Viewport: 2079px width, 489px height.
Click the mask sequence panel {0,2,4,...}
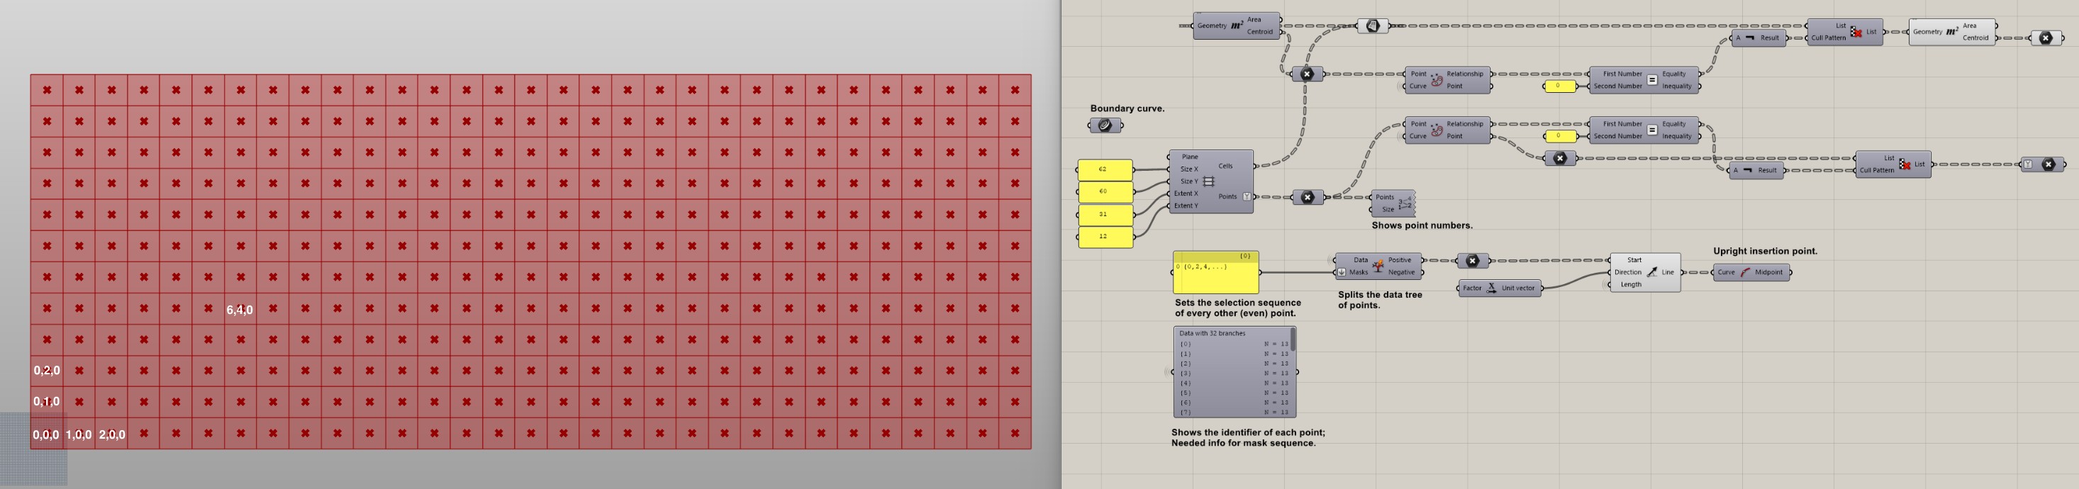(x=1215, y=272)
